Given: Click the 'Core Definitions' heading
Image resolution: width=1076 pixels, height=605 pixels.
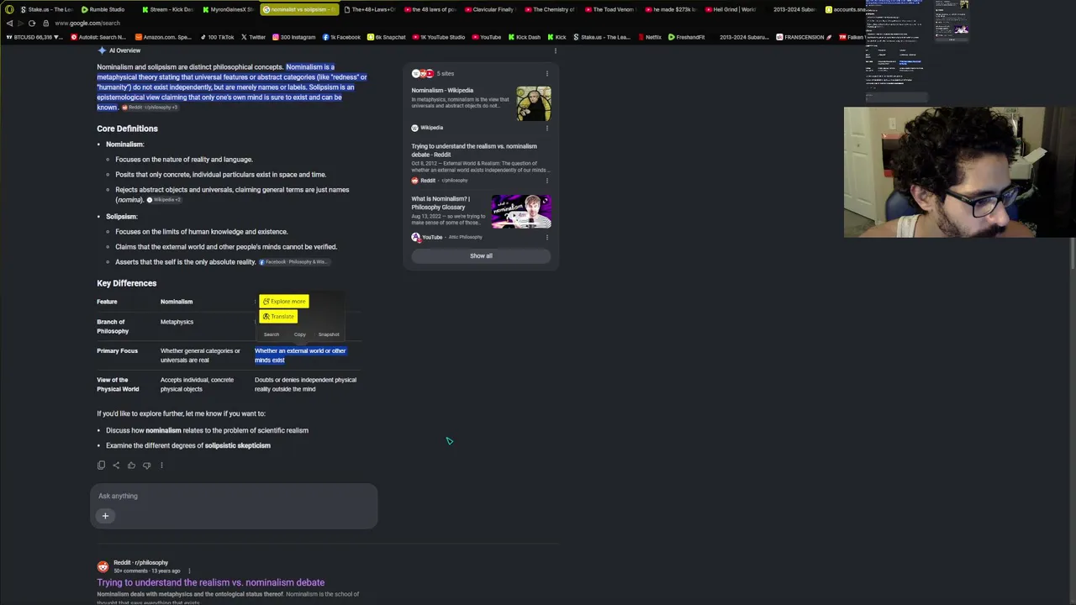Looking at the screenshot, I should pos(127,129).
